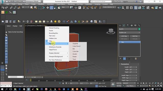Choose the Select and Scale tool
The image size is (163, 91).
point(55,8)
